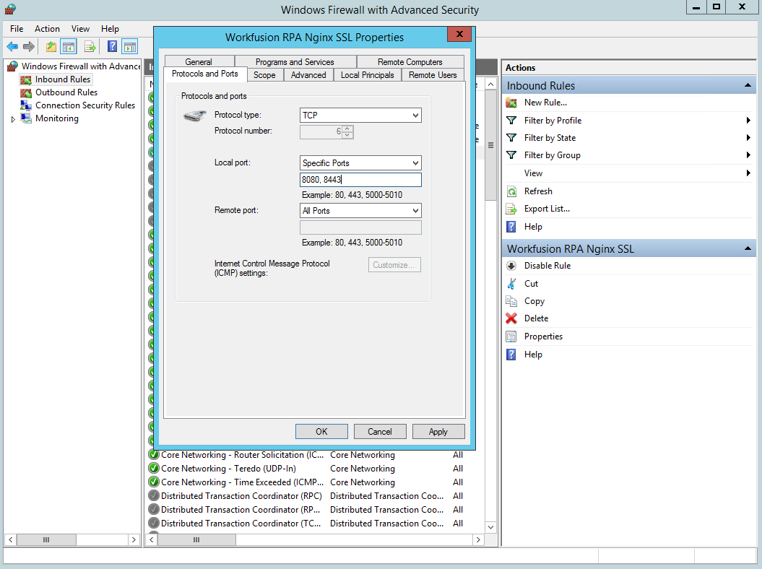
Task: Expand the Filter by Profile submenu arrow
Action: [x=748, y=120]
